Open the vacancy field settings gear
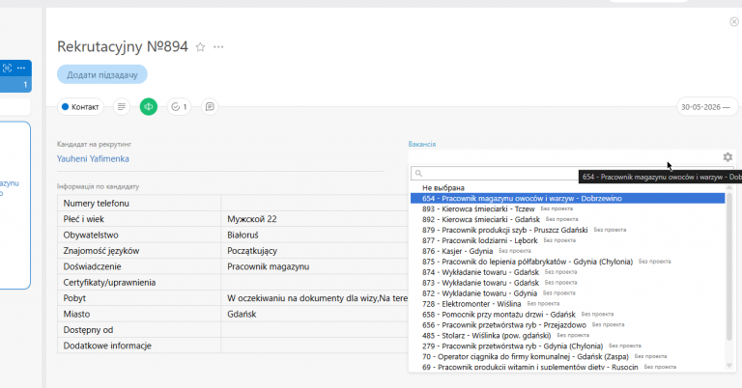Screen dimensions: 742x388 [728, 157]
